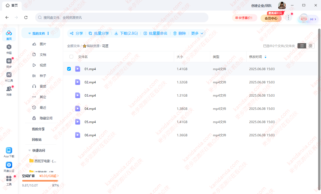
Task: Open the 传输 (Transfer) sidebar icon
Action: pos(9,47)
